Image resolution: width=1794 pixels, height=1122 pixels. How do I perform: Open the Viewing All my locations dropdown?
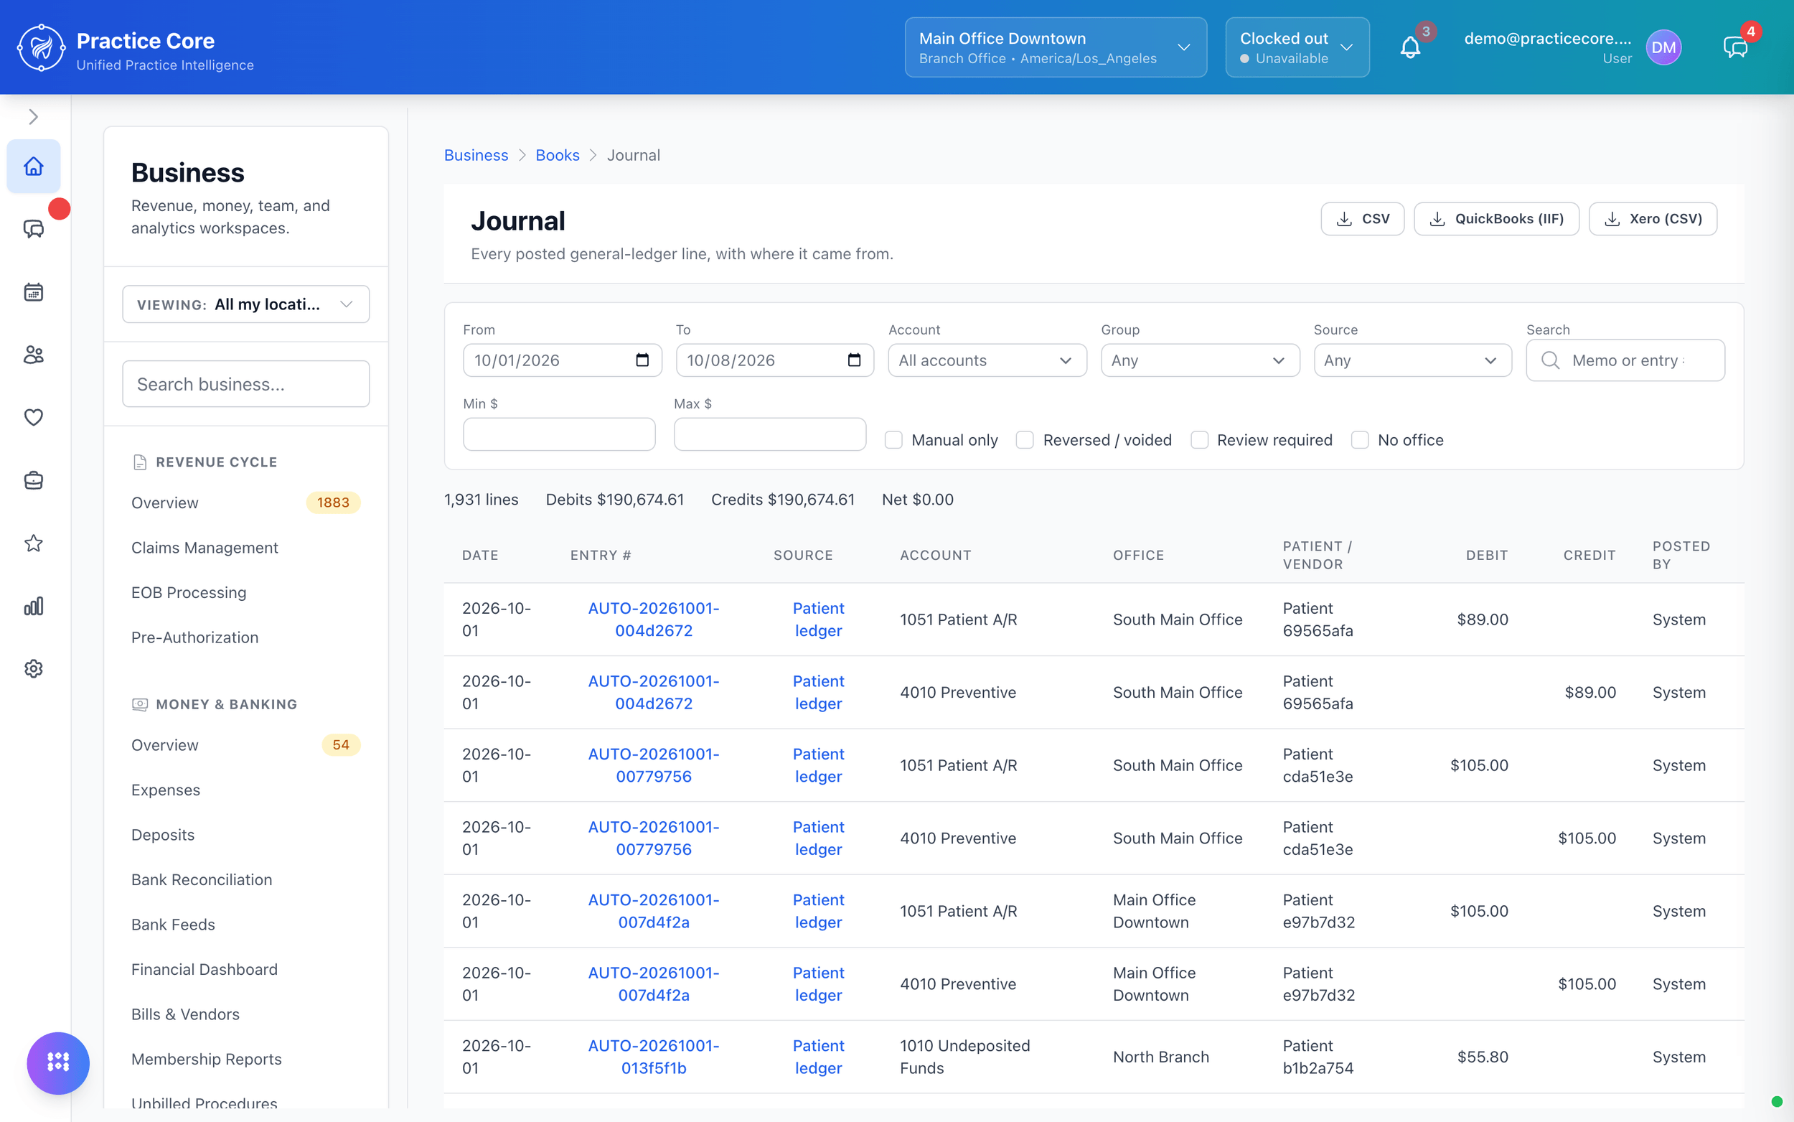[245, 304]
